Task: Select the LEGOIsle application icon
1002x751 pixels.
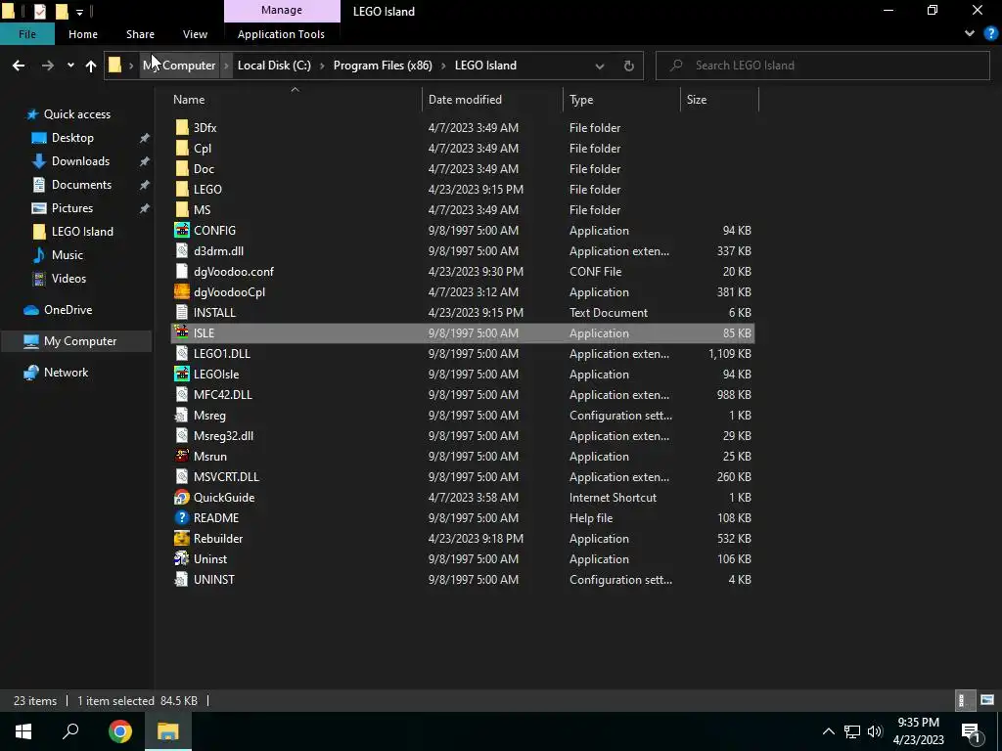Action: (182, 375)
